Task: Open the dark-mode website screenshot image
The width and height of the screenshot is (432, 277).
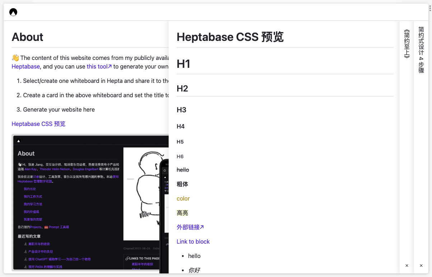Action: point(90,203)
